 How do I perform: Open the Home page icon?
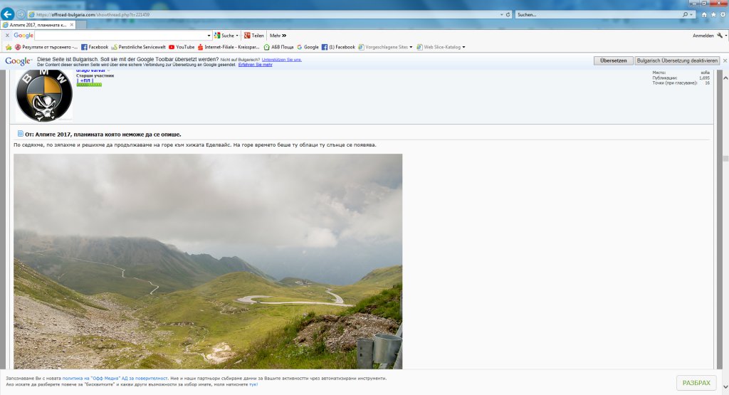coord(704,15)
